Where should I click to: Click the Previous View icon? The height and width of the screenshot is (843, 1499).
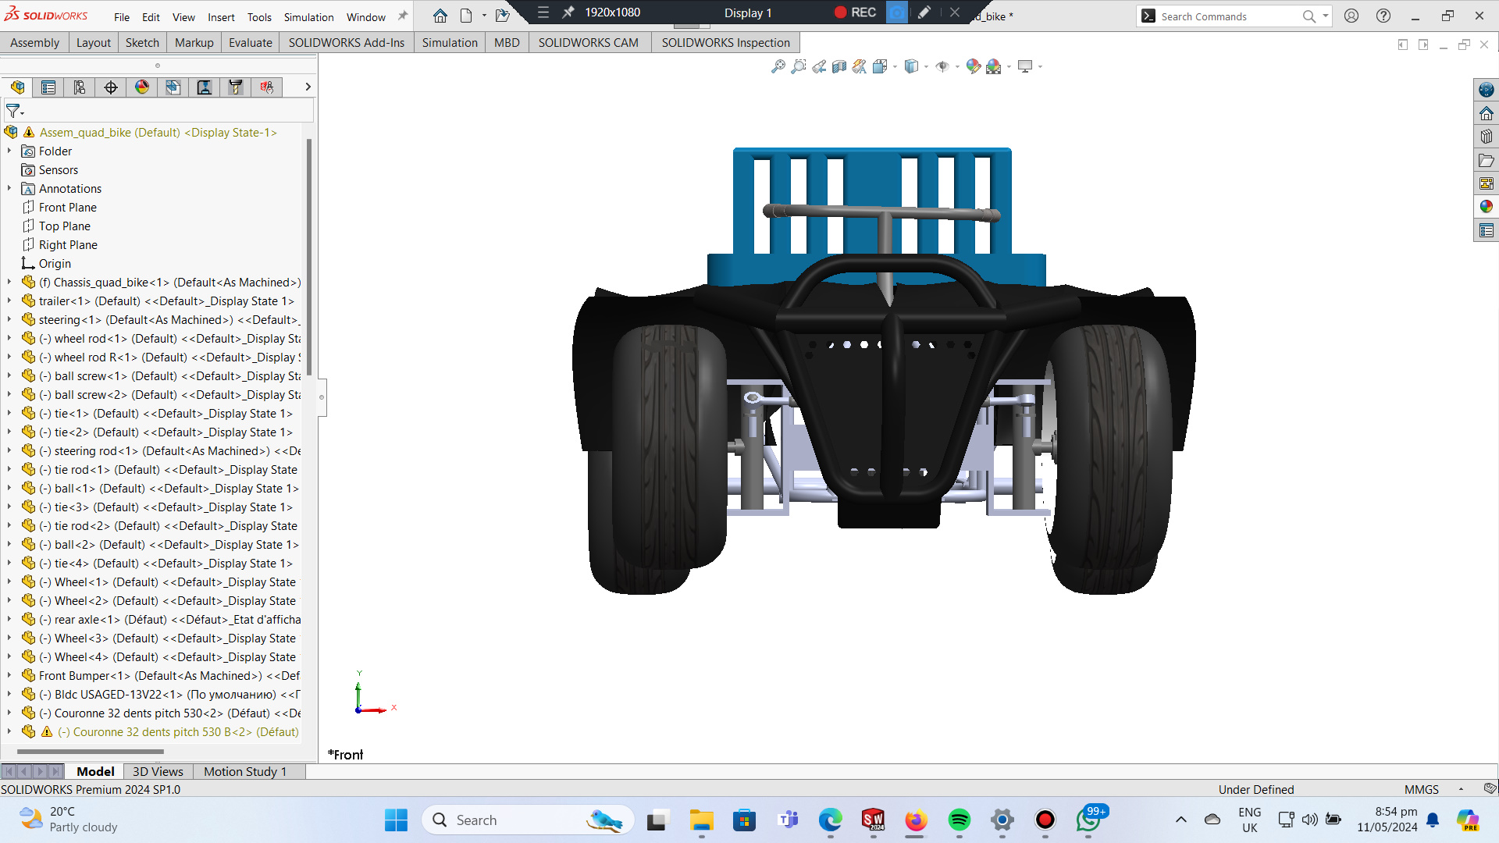819,67
